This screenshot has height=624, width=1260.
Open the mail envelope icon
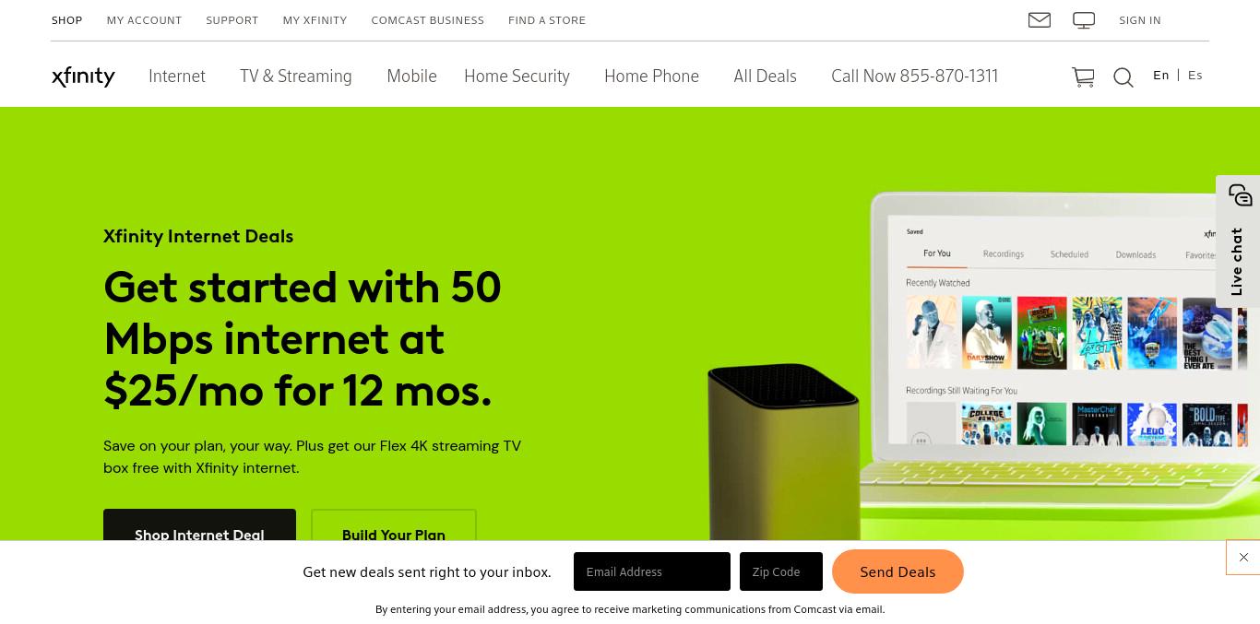(1040, 19)
